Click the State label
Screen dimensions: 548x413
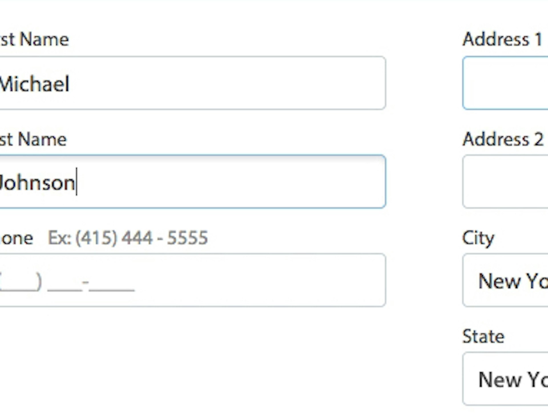point(482,336)
